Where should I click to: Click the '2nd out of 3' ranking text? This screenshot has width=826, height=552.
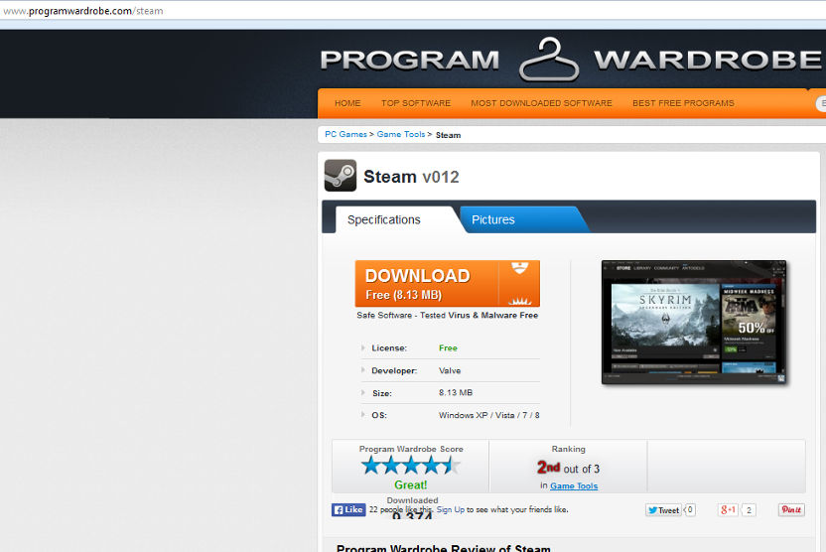click(568, 468)
